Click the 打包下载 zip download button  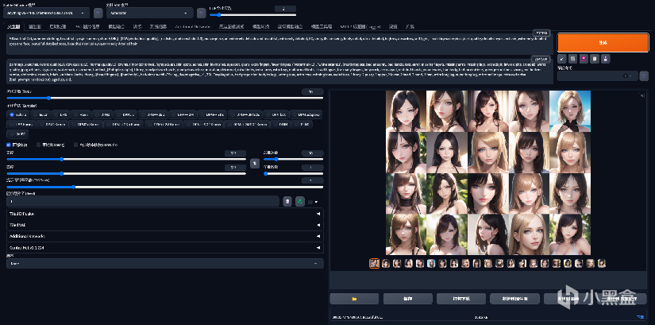461,299
